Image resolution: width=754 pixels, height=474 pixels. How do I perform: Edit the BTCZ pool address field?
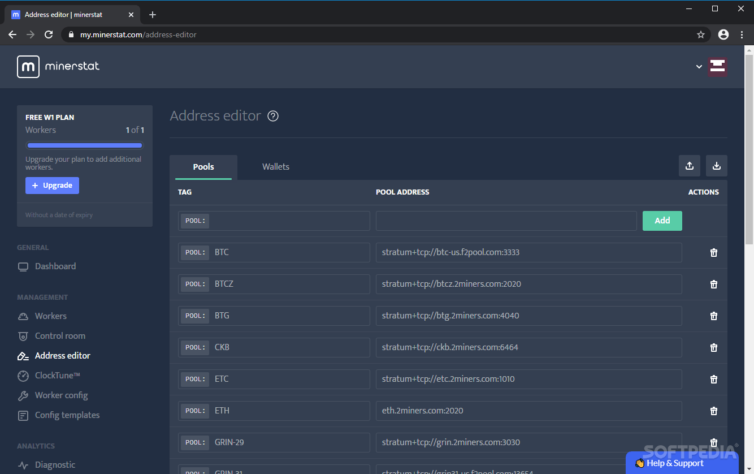(x=529, y=284)
